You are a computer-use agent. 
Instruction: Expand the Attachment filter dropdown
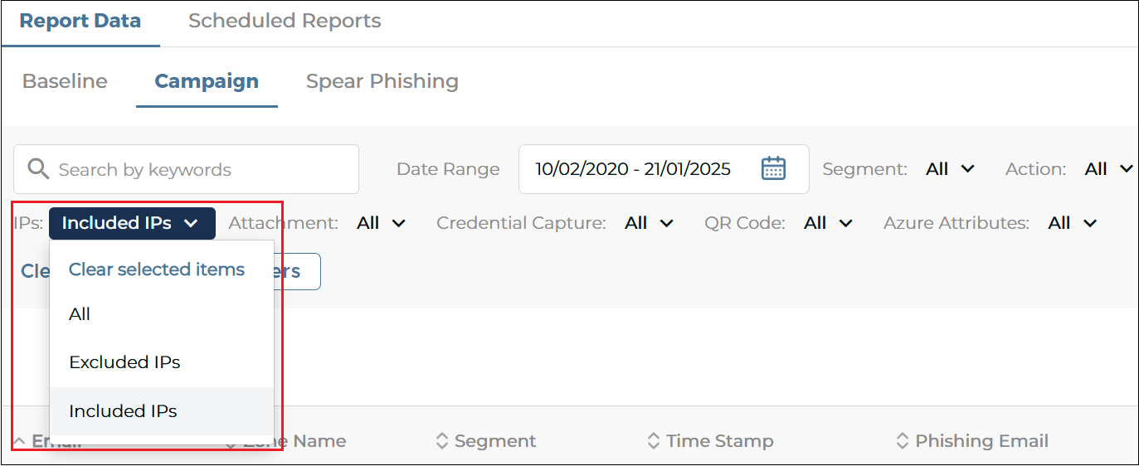(381, 223)
